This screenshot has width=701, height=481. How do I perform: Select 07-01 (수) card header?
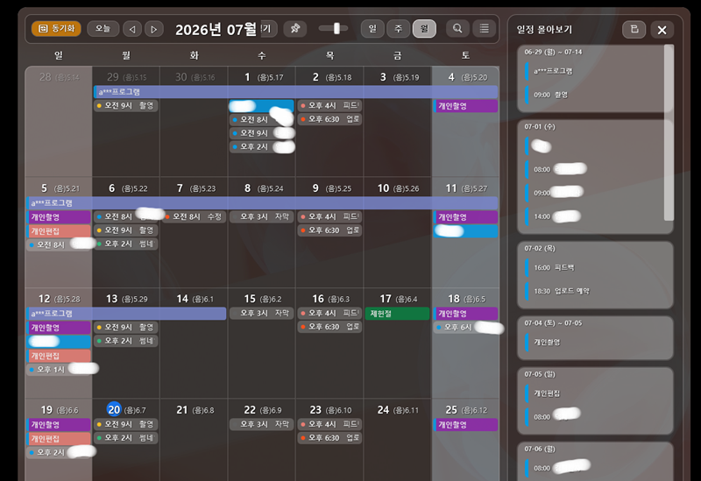(540, 126)
